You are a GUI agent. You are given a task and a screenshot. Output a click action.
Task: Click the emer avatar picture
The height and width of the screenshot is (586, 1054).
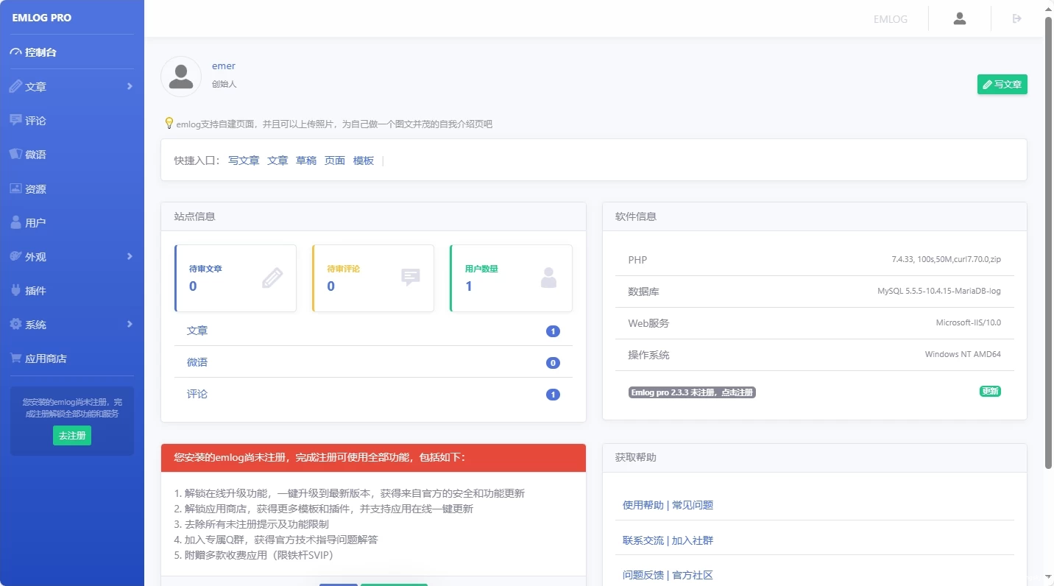tap(181, 77)
